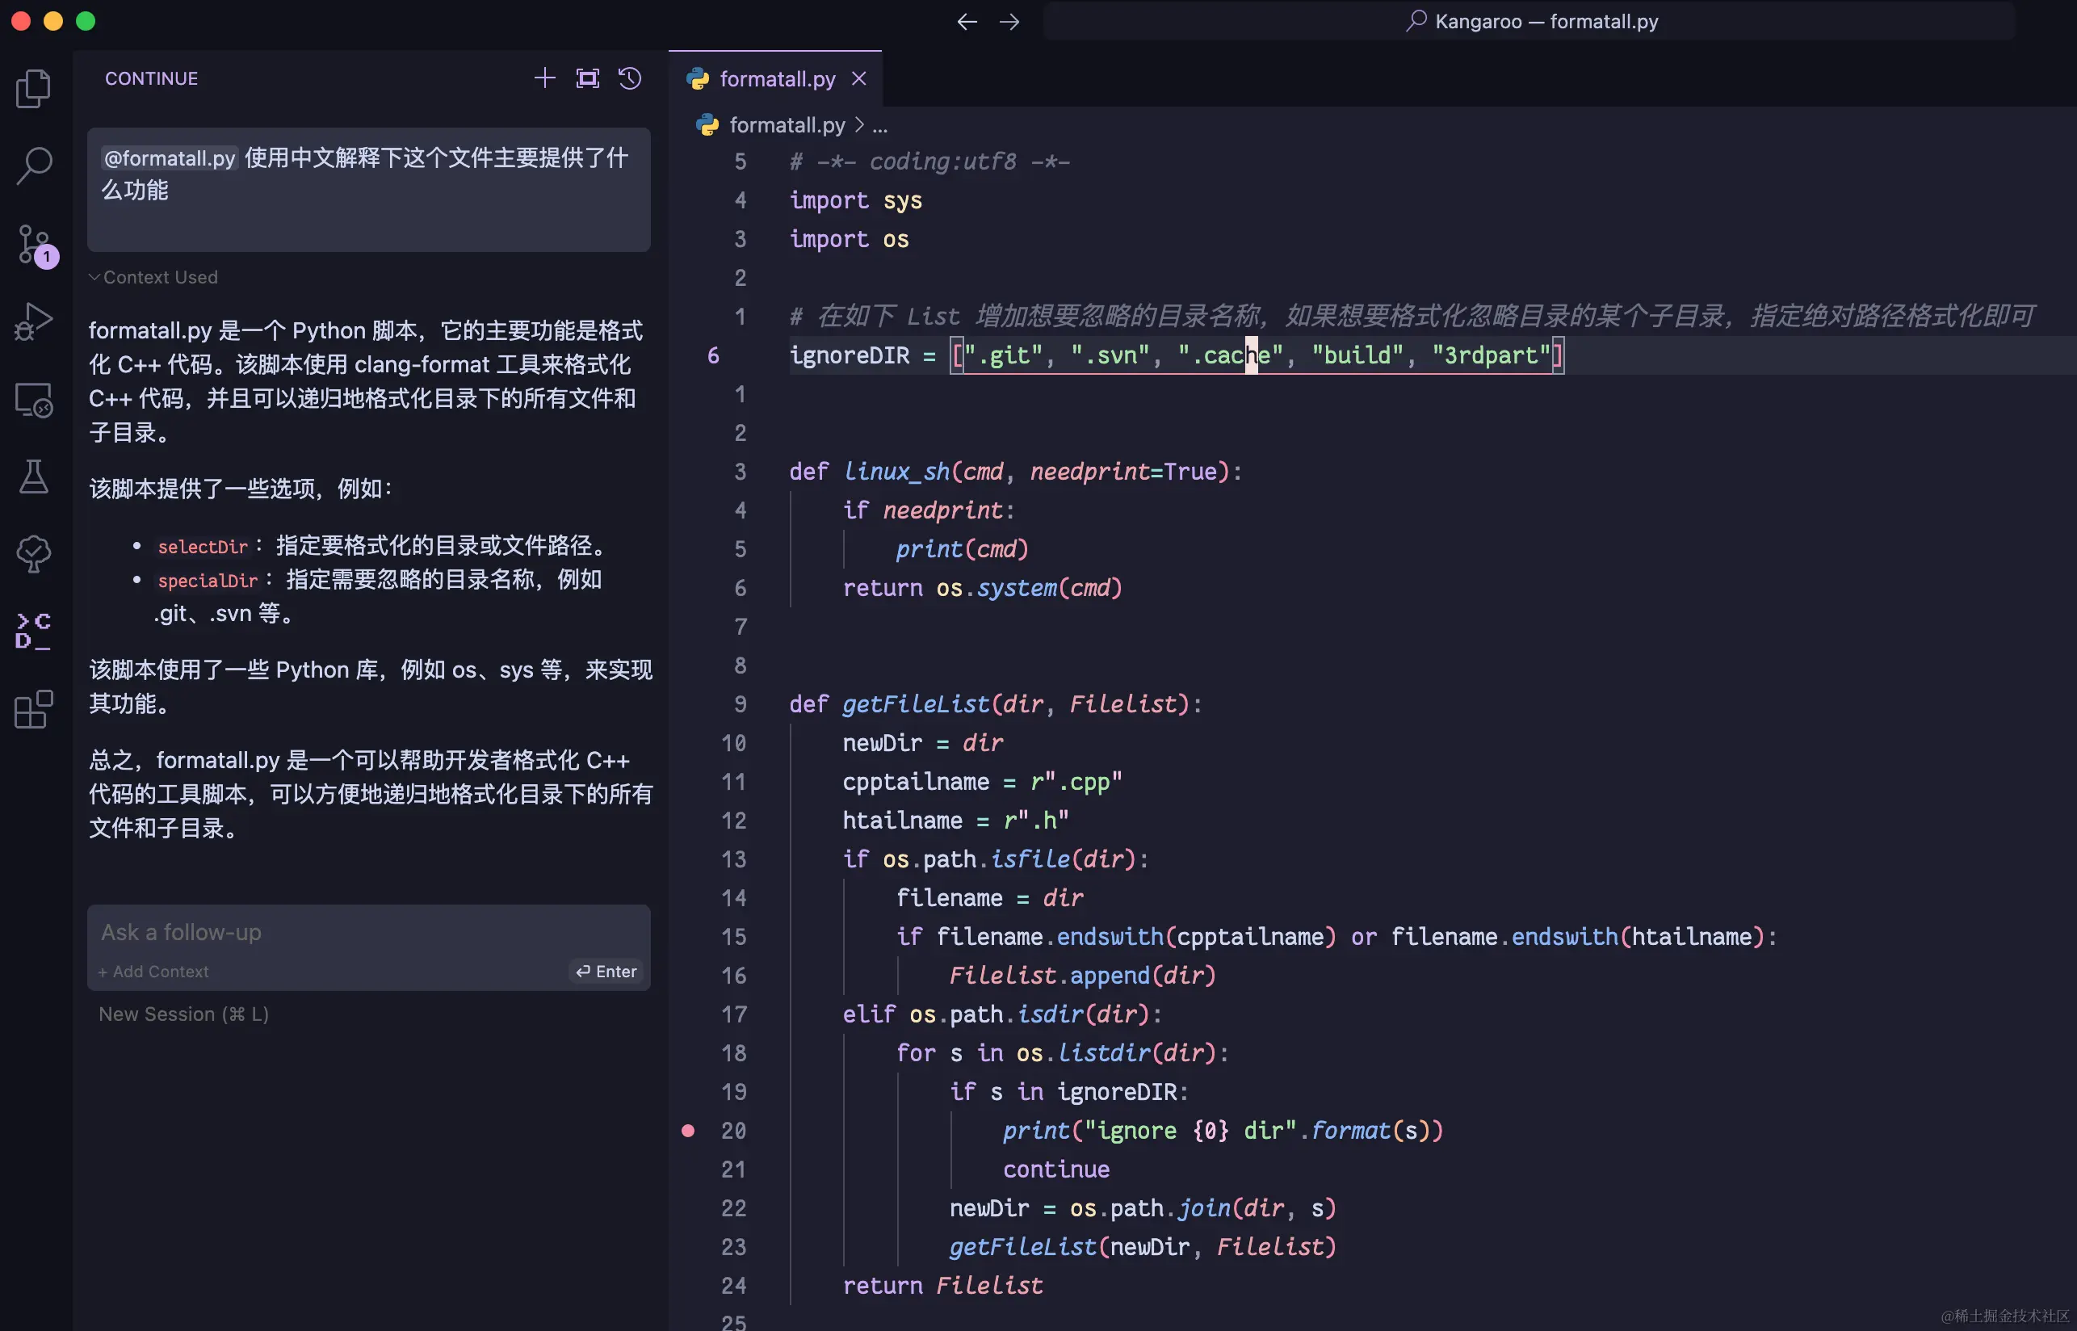Click the htailname = r".h" line

click(955, 821)
